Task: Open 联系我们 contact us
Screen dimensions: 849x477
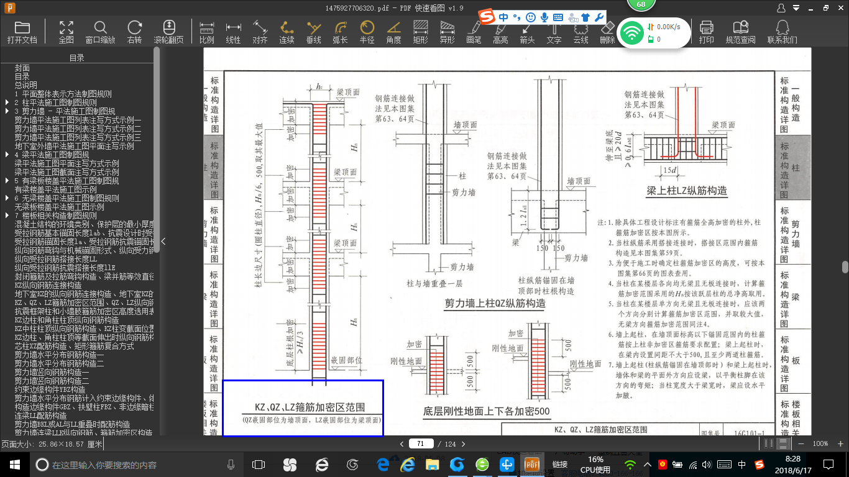Action: click(x=782, y=32)
